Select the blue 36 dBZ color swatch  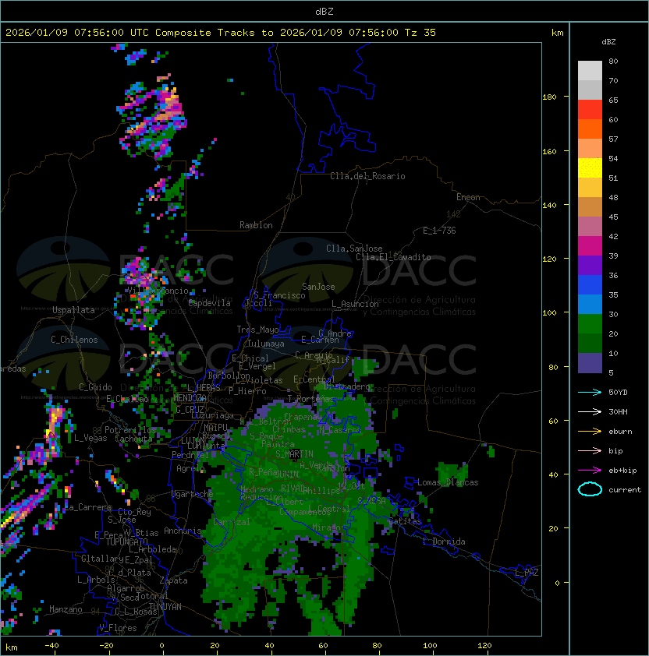point(590,285)
